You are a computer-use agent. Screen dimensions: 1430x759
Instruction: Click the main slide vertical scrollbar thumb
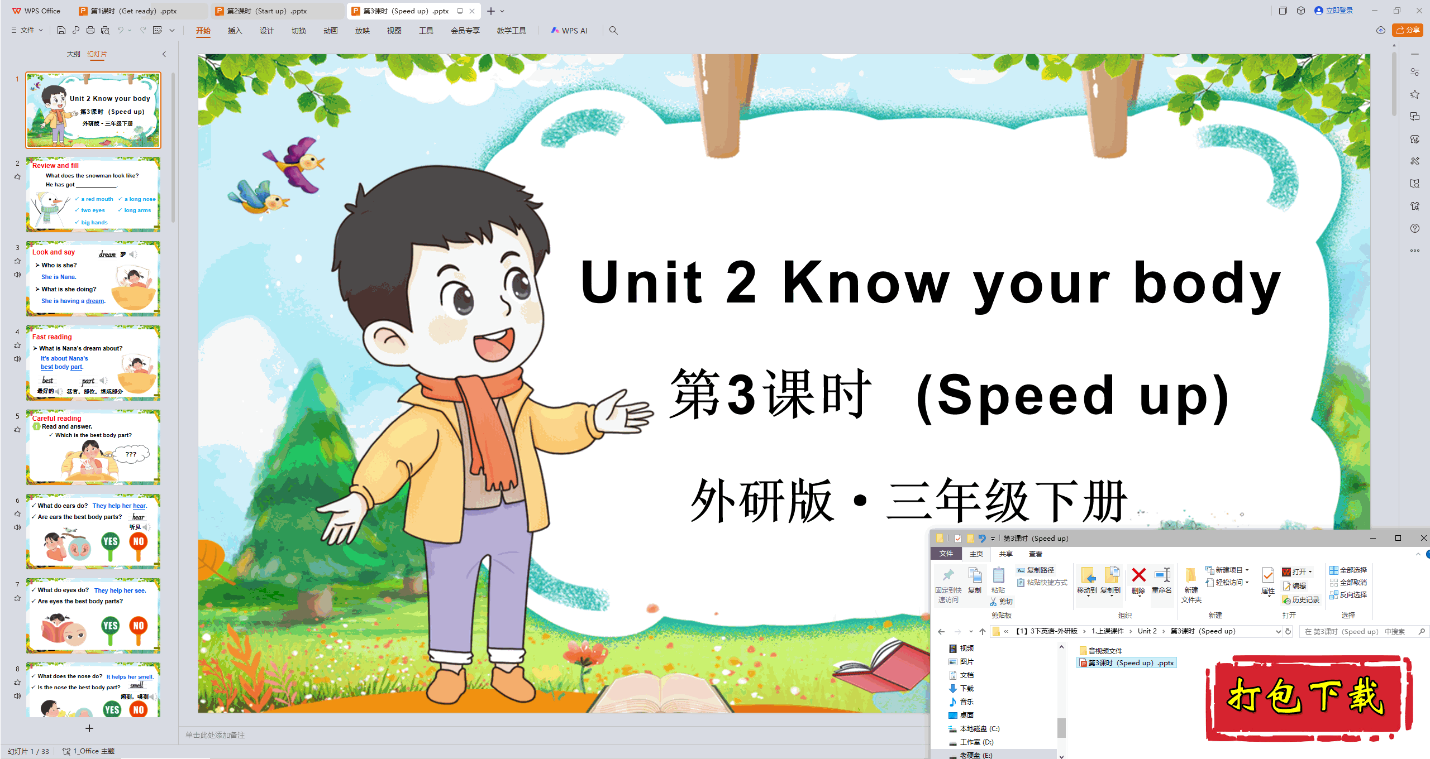(1394, 84)
